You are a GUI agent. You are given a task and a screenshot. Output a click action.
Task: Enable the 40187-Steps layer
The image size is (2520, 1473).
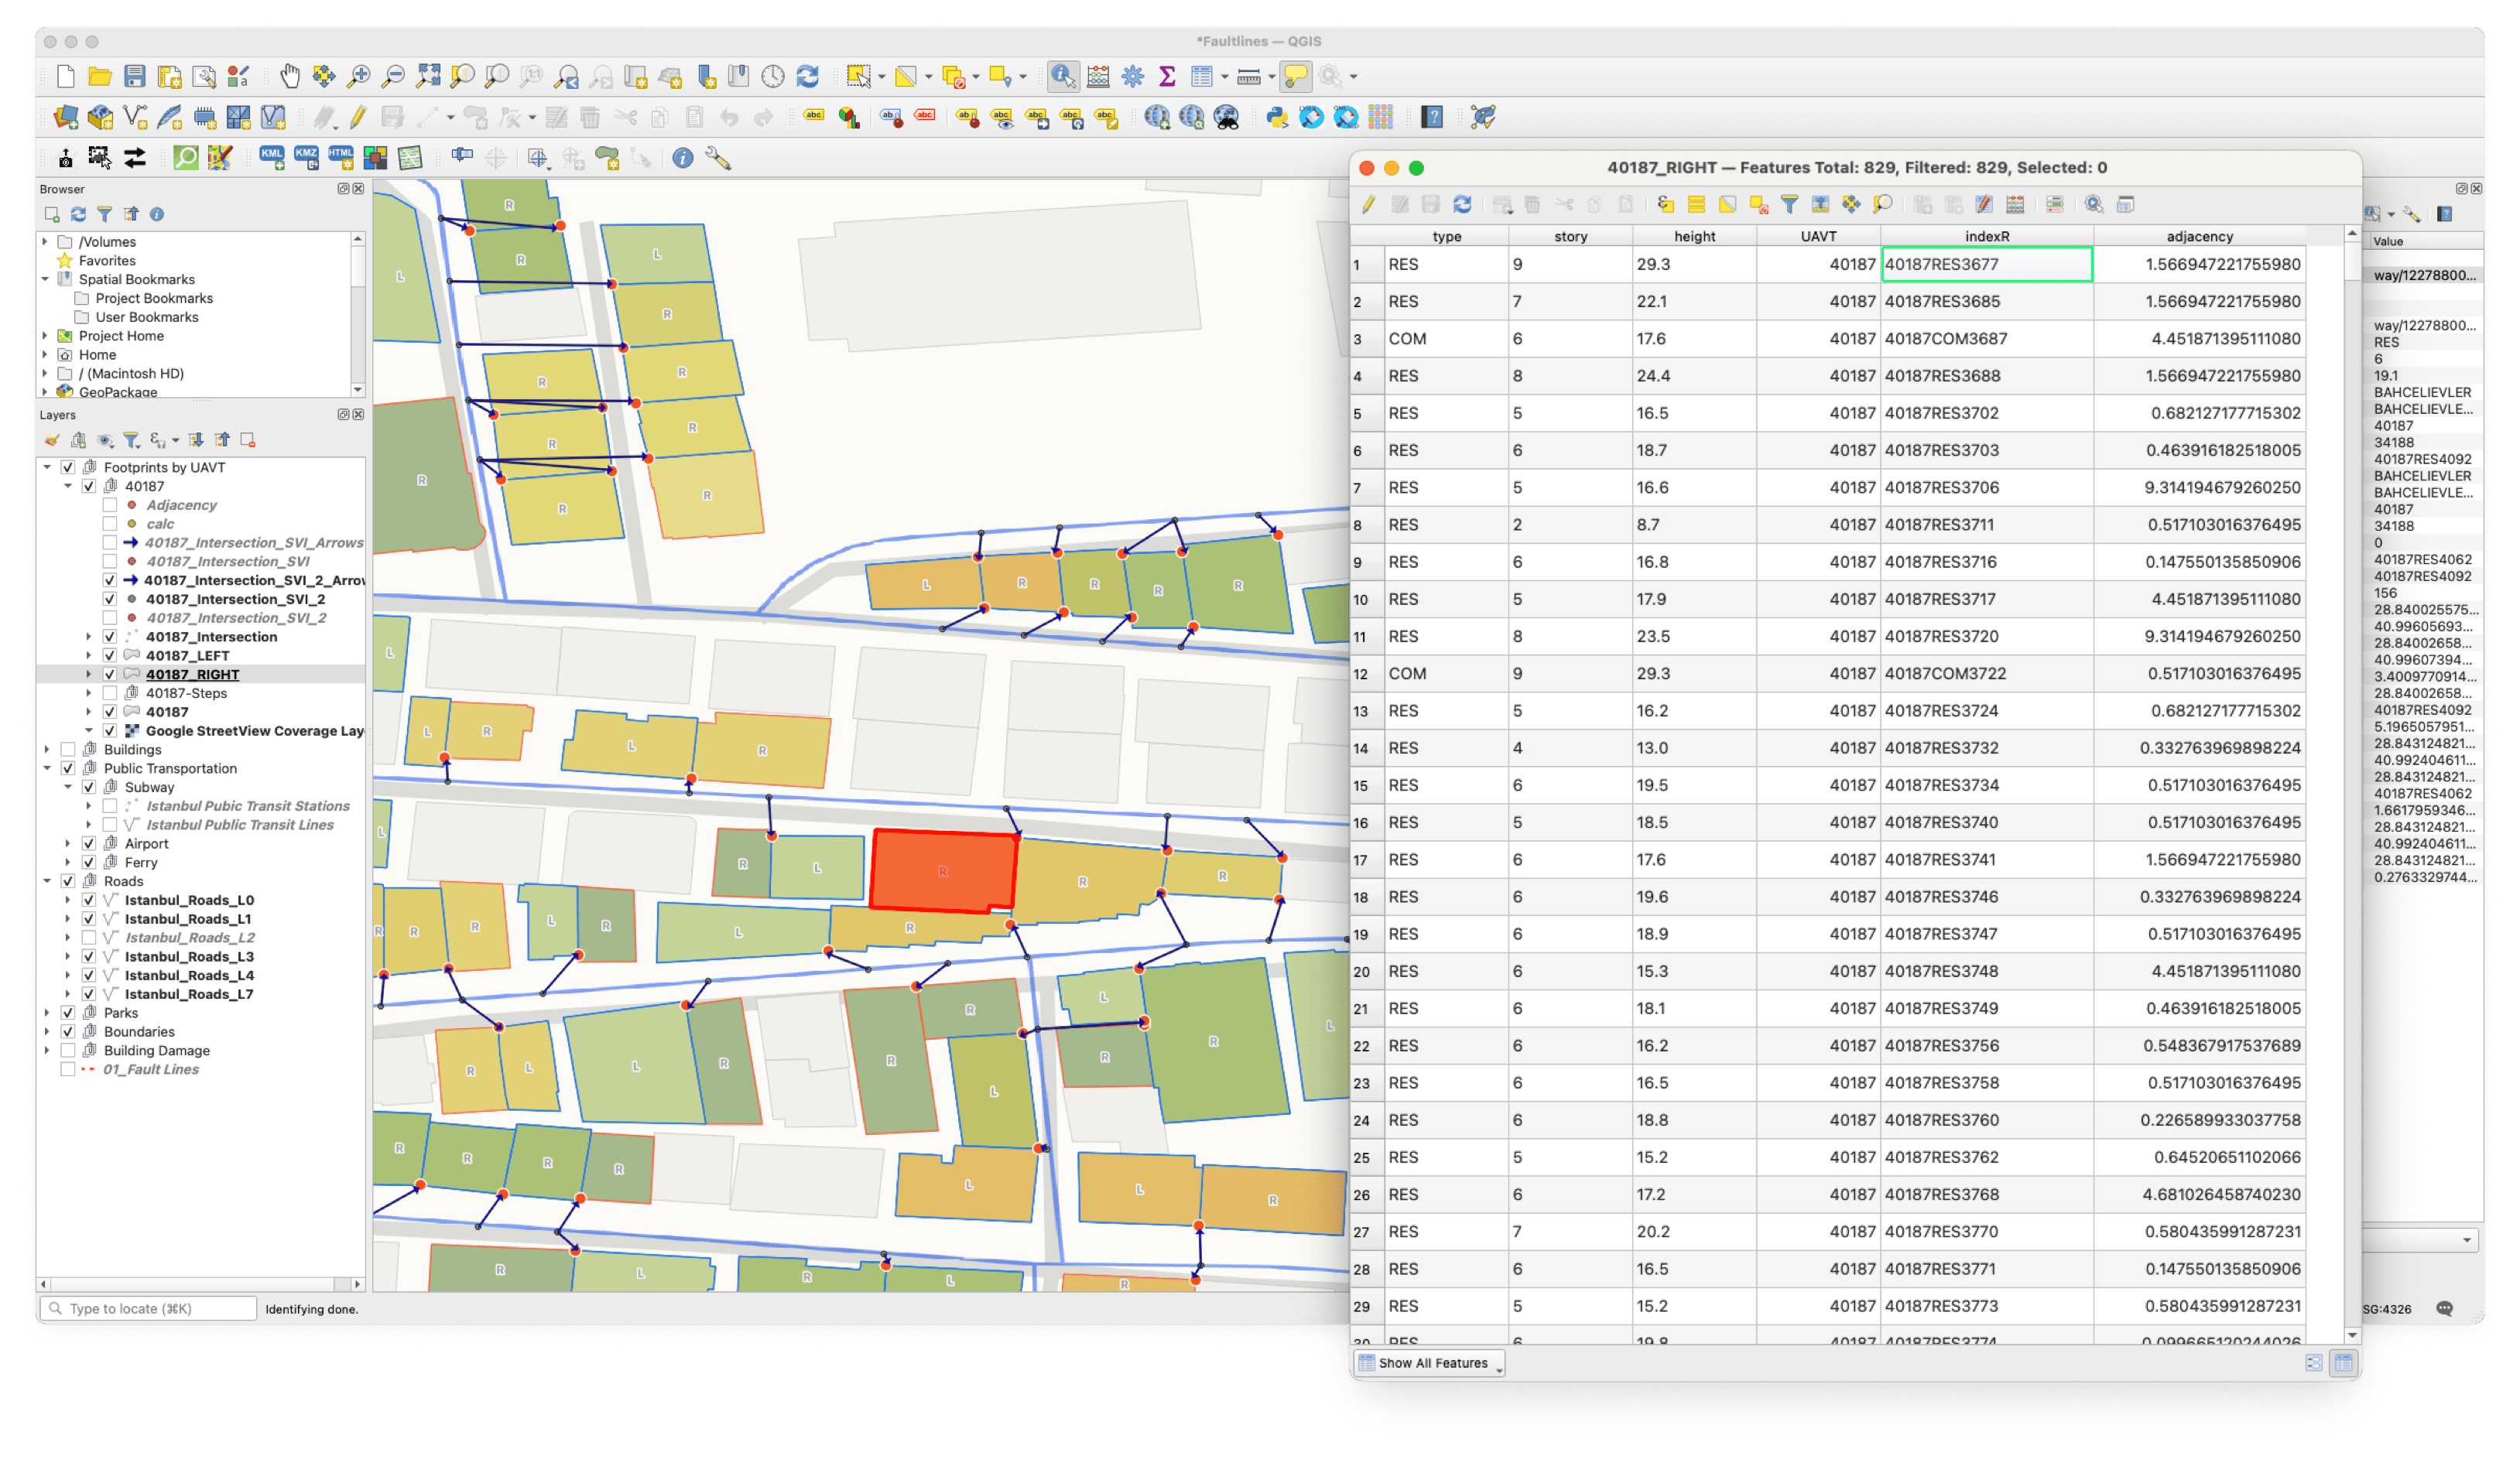coord(110,692)
